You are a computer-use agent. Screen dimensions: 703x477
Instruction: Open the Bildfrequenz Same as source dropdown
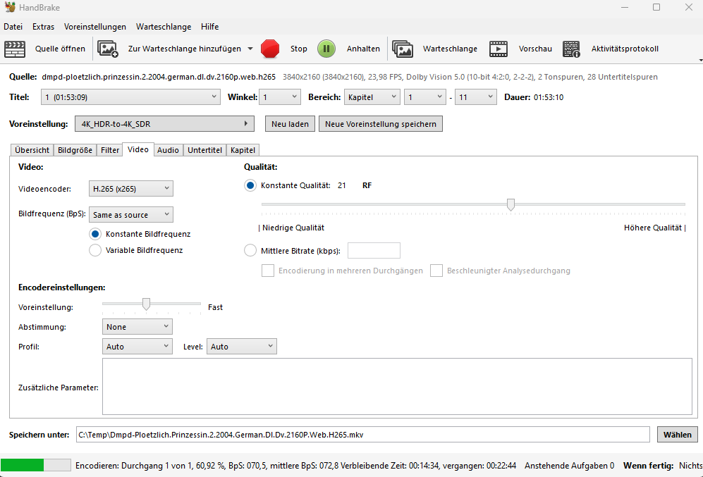click(131, 214)
